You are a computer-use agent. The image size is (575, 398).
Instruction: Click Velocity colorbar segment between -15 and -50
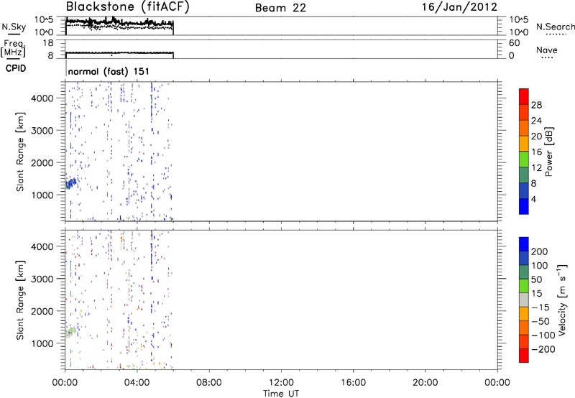(524, 314)
